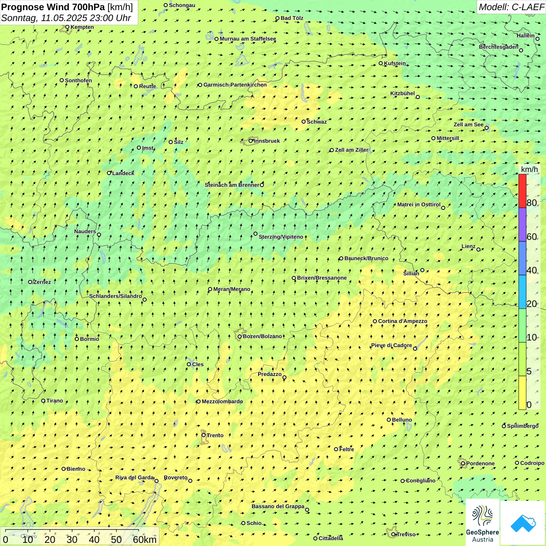Screen dimensions: 546x546
Task: Select the blue 40–60 km/h legend band
Action: 522,258
